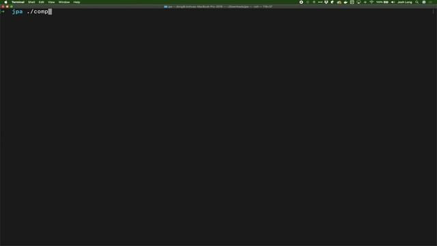Close the Terminal window red button
Image resolution: width=437 pixels, height=246 pixels.
[3, 6]
